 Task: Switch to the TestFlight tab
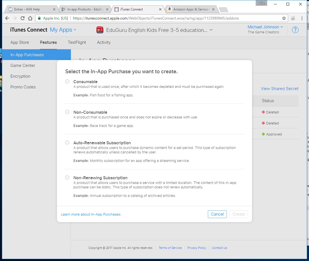coord(77,42)
